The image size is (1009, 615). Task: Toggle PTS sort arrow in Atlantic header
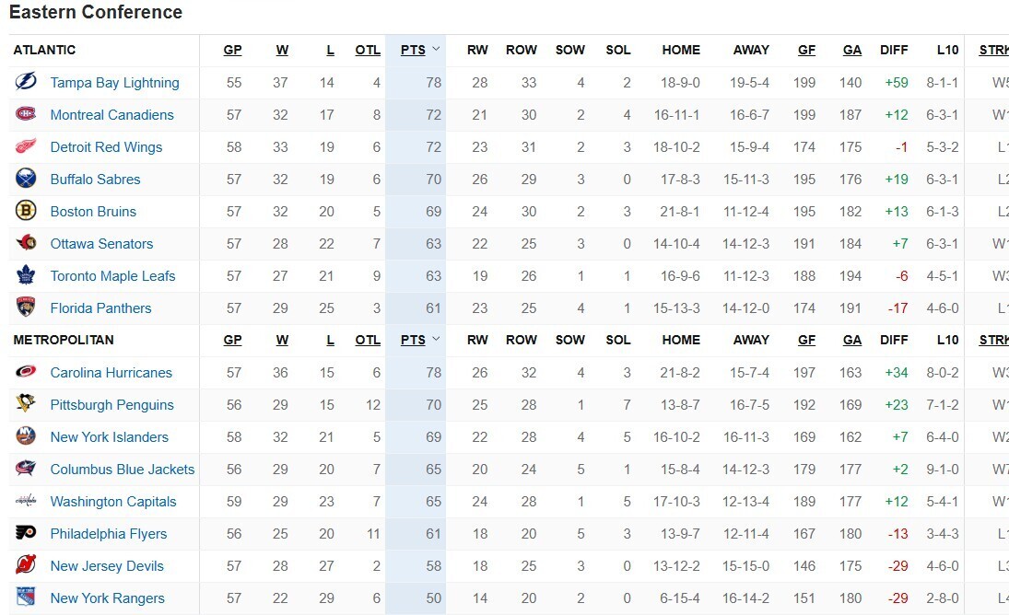click(x=436, y=50)
